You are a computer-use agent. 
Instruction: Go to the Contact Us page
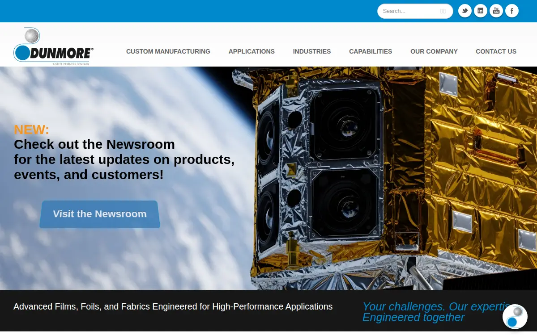[x=496, y=51]
